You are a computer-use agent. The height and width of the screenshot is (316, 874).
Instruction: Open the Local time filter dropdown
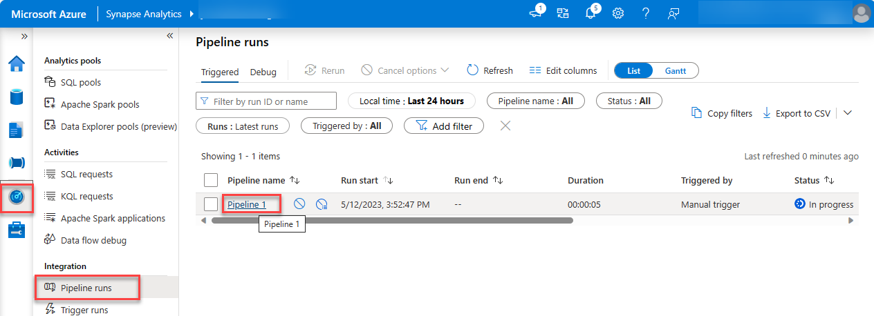(x=411, y=101)
